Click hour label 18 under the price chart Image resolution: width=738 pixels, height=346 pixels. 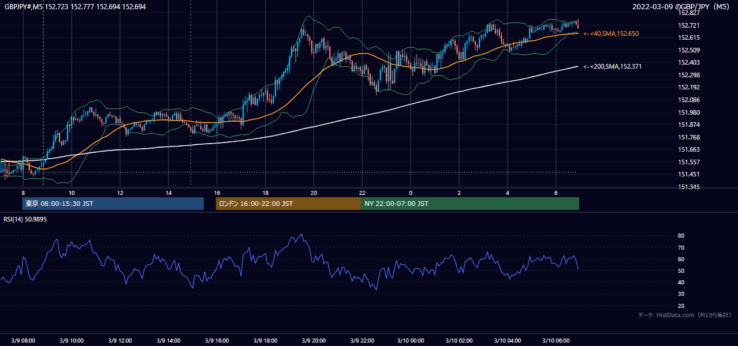(x=265, y=193)
